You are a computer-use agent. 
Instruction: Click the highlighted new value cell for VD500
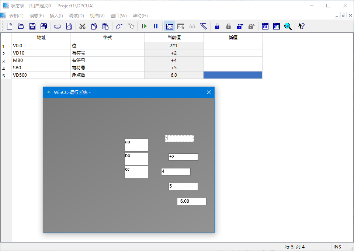pyautogui.click(x=233, y=75)
